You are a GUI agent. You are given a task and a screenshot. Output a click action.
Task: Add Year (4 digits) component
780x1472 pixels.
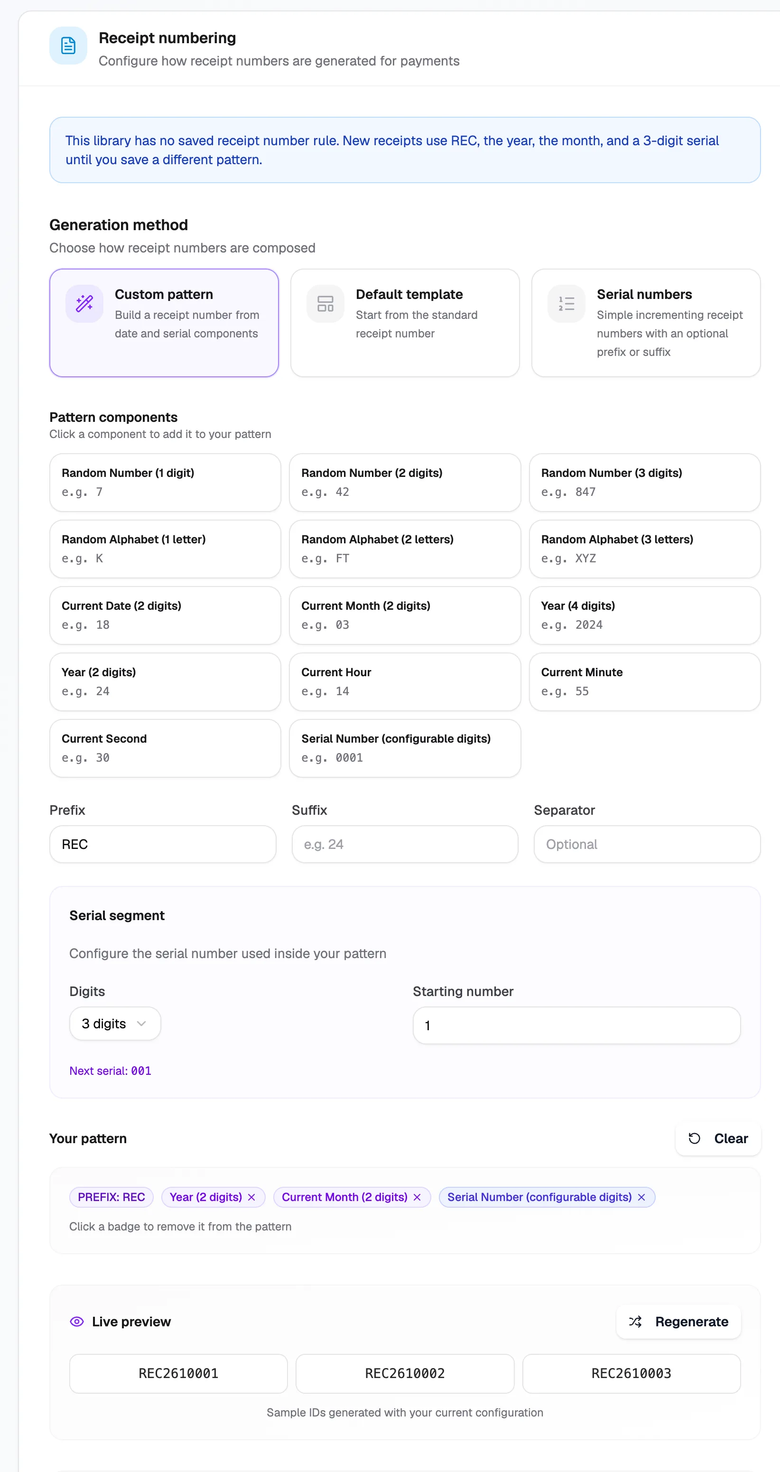pos(645,615)
